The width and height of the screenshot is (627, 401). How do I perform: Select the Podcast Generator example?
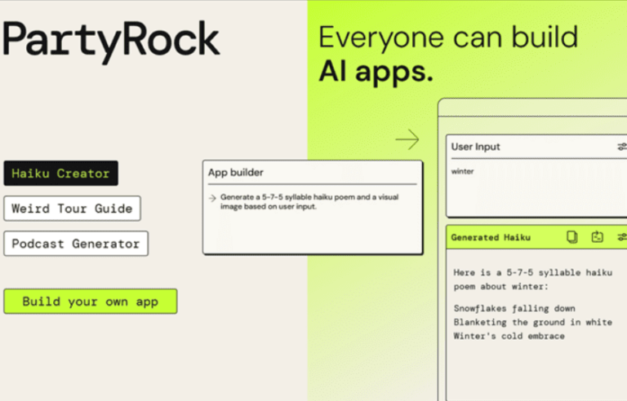point(76,243)
